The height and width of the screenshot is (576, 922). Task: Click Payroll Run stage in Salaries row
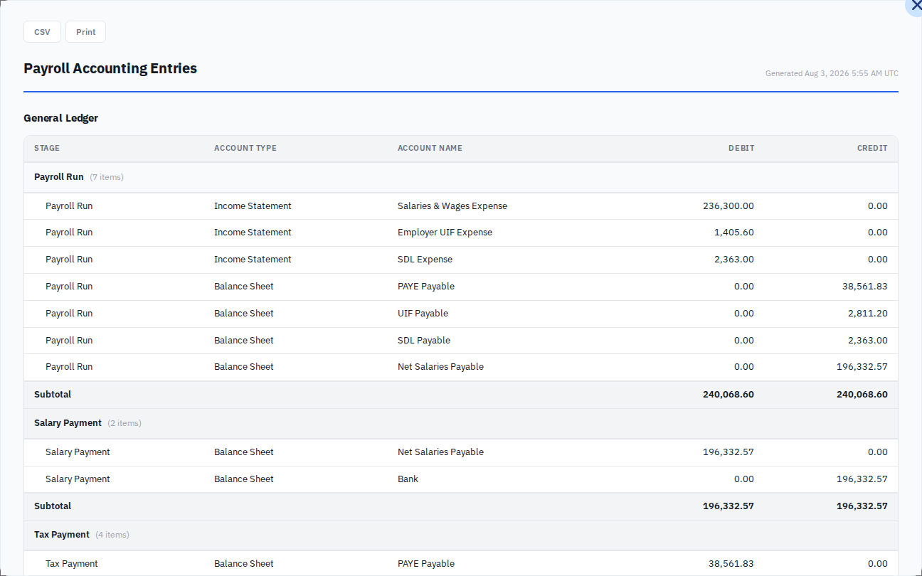[x=69, y=206]
